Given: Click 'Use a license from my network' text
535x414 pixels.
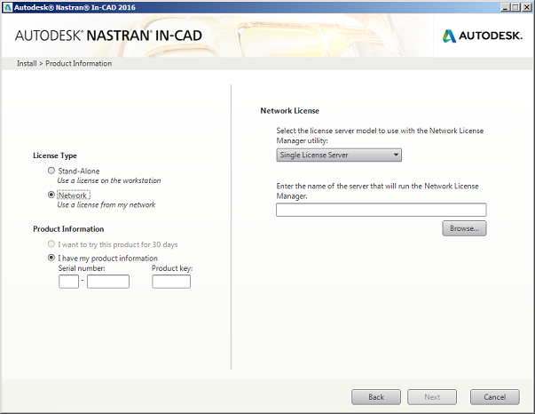Looking at the screenshot, I should tap(106, 204).
